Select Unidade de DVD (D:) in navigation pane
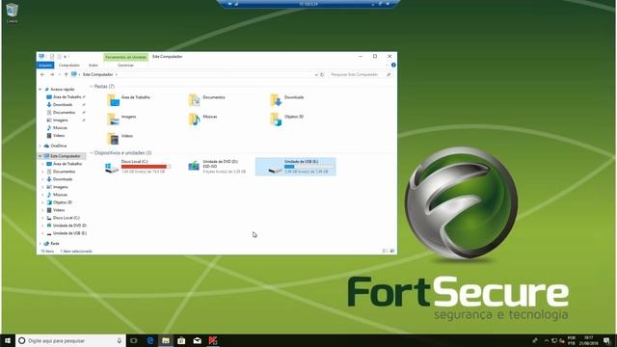 point(69,226)
